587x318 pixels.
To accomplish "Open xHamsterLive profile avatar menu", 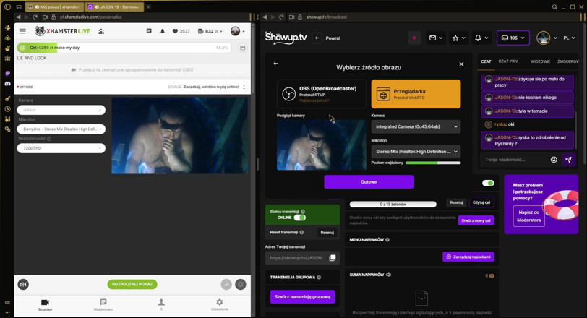I will (x=238, y=31).
